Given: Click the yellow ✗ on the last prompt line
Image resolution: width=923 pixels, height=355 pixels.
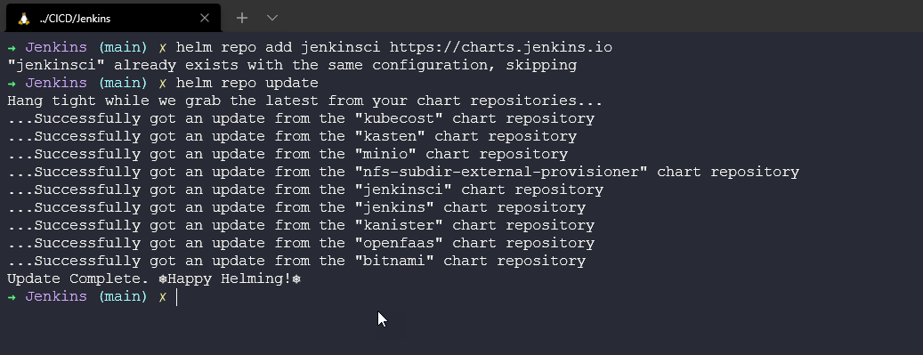Looking at the screenshot, I should click(163, 297).
